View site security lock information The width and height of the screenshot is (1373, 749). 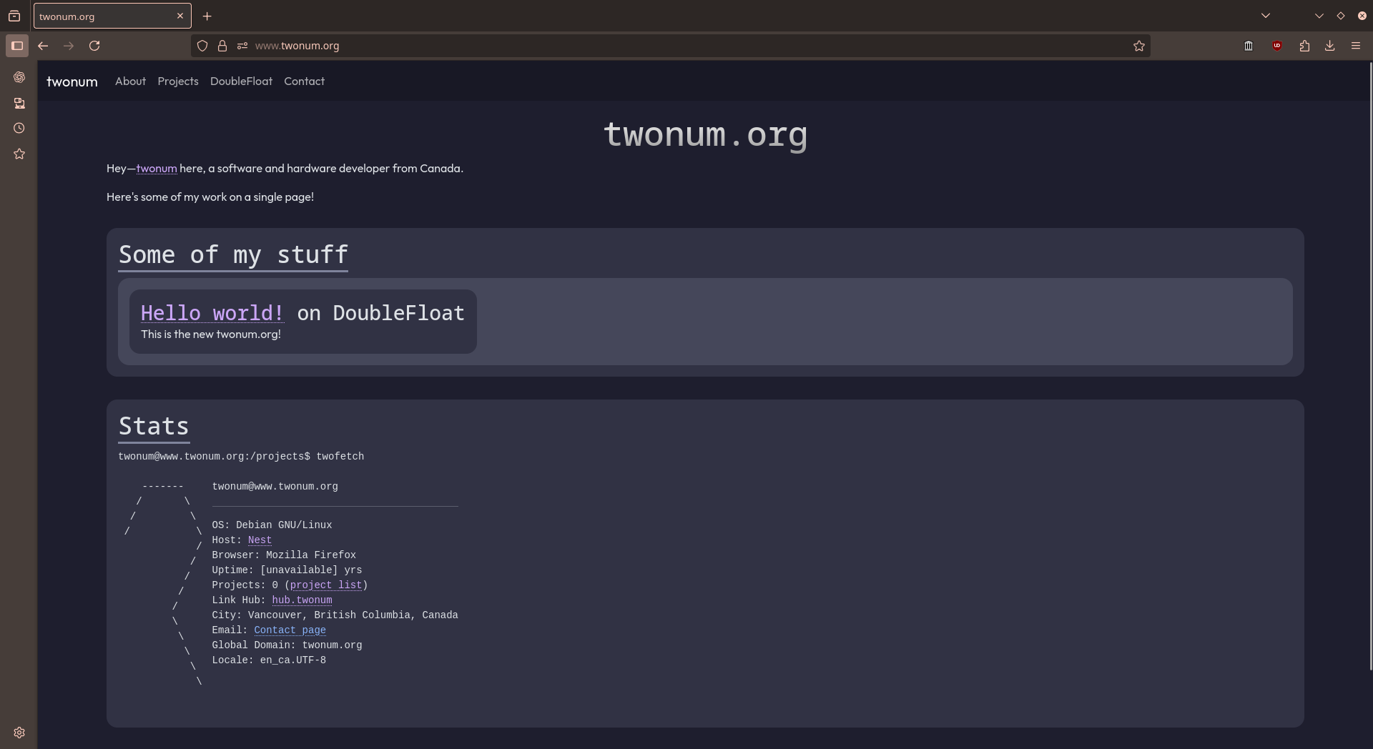[222, 46]
